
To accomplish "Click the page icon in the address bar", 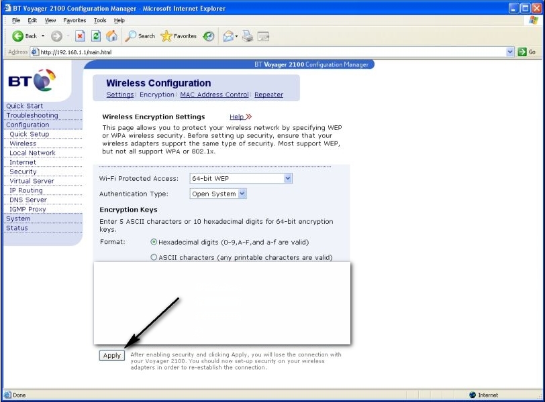I will 35,52.
